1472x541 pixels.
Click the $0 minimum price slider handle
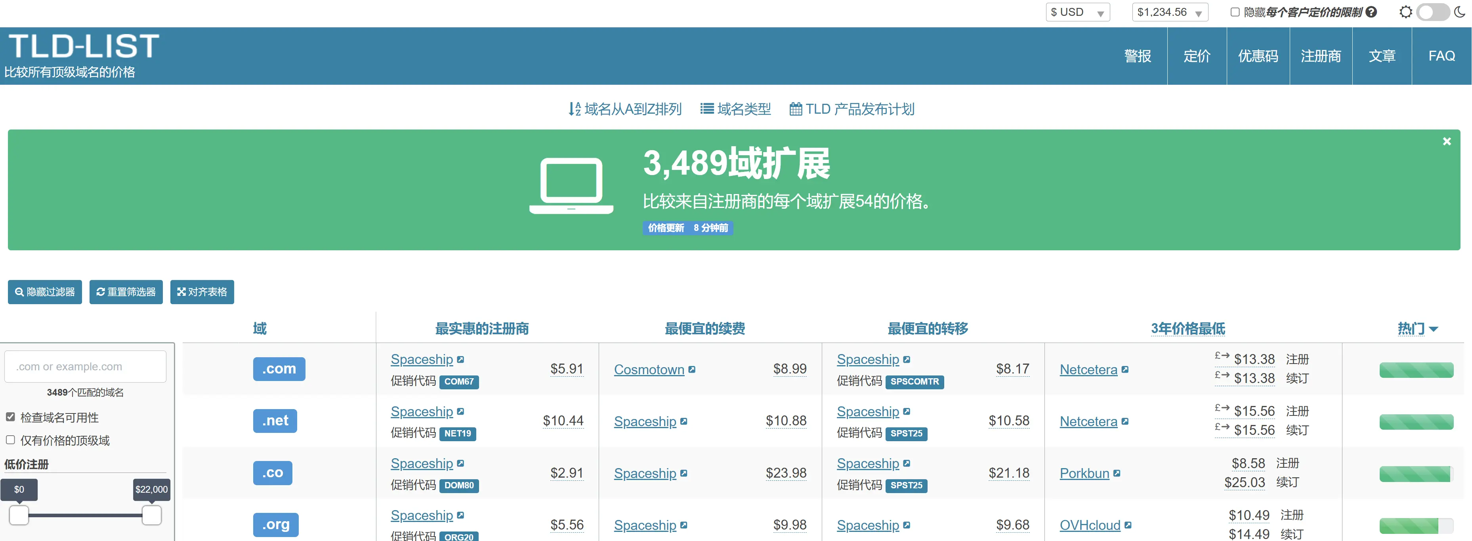point(19,515)
